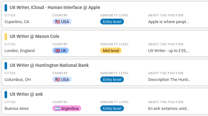
Task: Click the blue color bar beside Huntington listing
Action: 6,66
